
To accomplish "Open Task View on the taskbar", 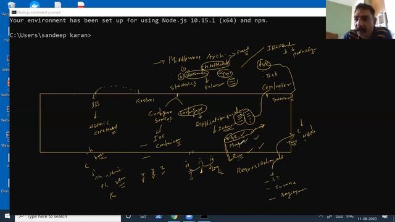I will coord(143,216).
